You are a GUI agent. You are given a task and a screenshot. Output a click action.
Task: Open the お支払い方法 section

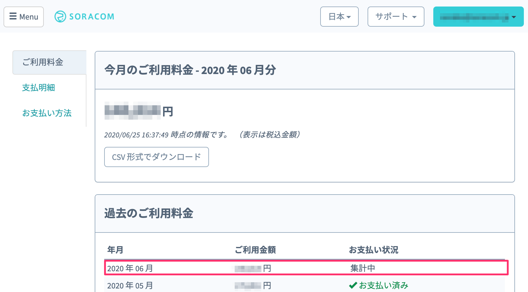[x=47, y=113]
